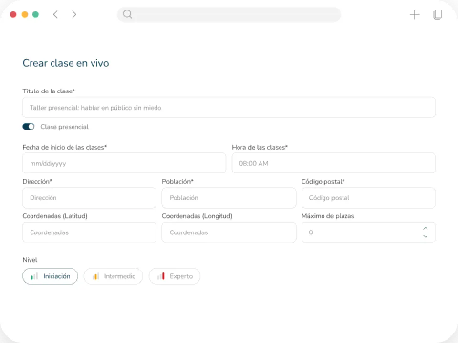Click the Dirección input field

(x=89, y=198)
